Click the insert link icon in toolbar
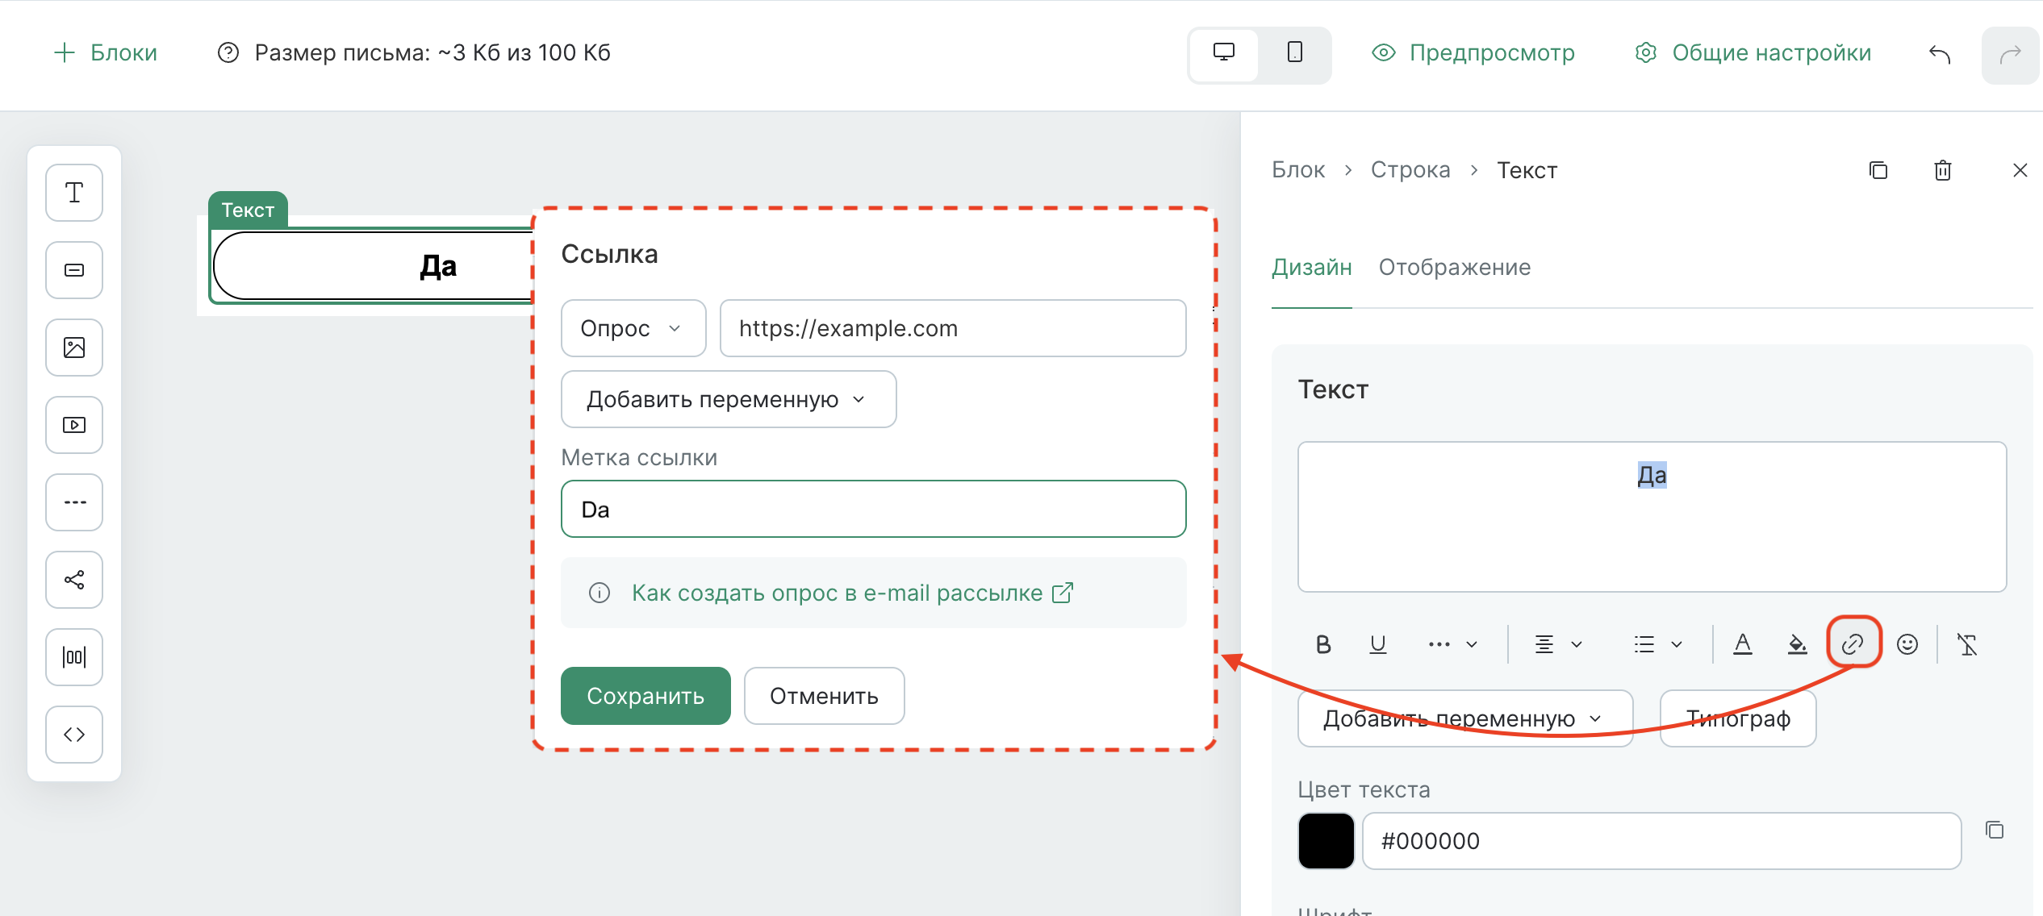2043x916 pixels. coord(1853,643)
